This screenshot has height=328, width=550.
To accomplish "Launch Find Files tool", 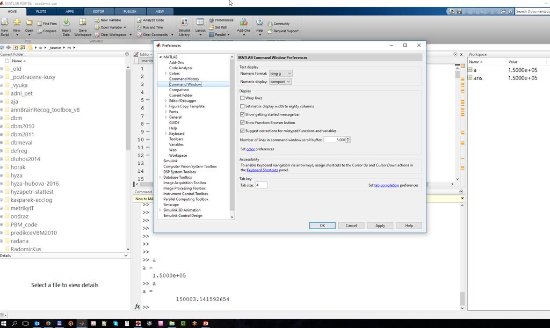I will coord(47,24).
